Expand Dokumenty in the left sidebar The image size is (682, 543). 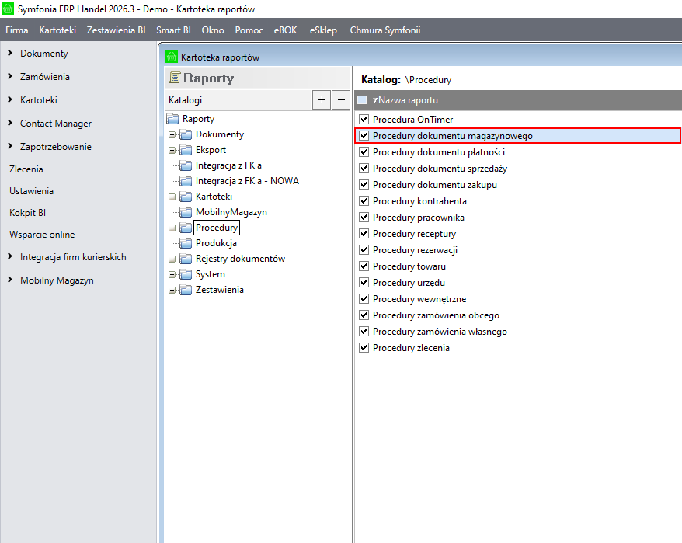10,53
